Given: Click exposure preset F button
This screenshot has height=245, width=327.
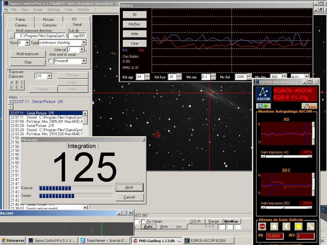Looking at the screenshot, I should tap(22, 87).
